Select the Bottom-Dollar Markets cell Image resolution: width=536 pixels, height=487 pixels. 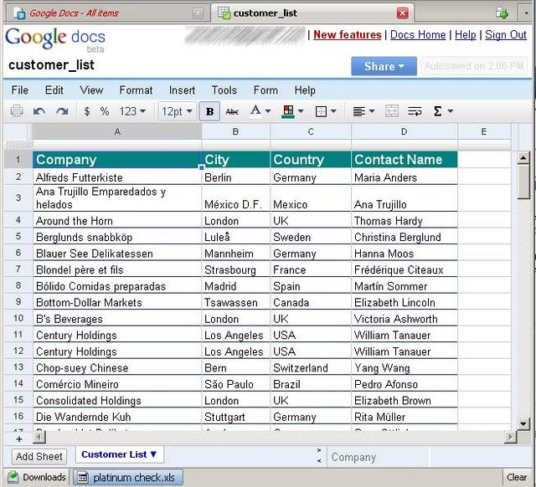(117, 302)
